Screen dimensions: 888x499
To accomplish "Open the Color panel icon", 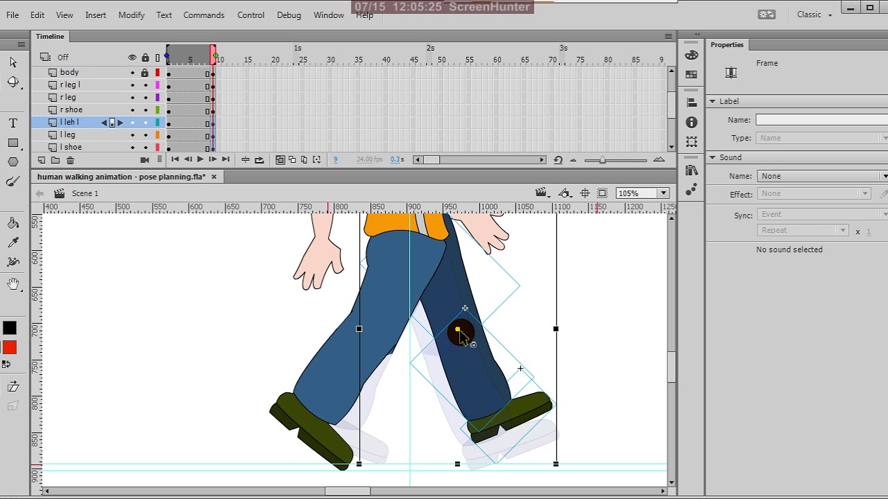I will [x=692, y=55].
